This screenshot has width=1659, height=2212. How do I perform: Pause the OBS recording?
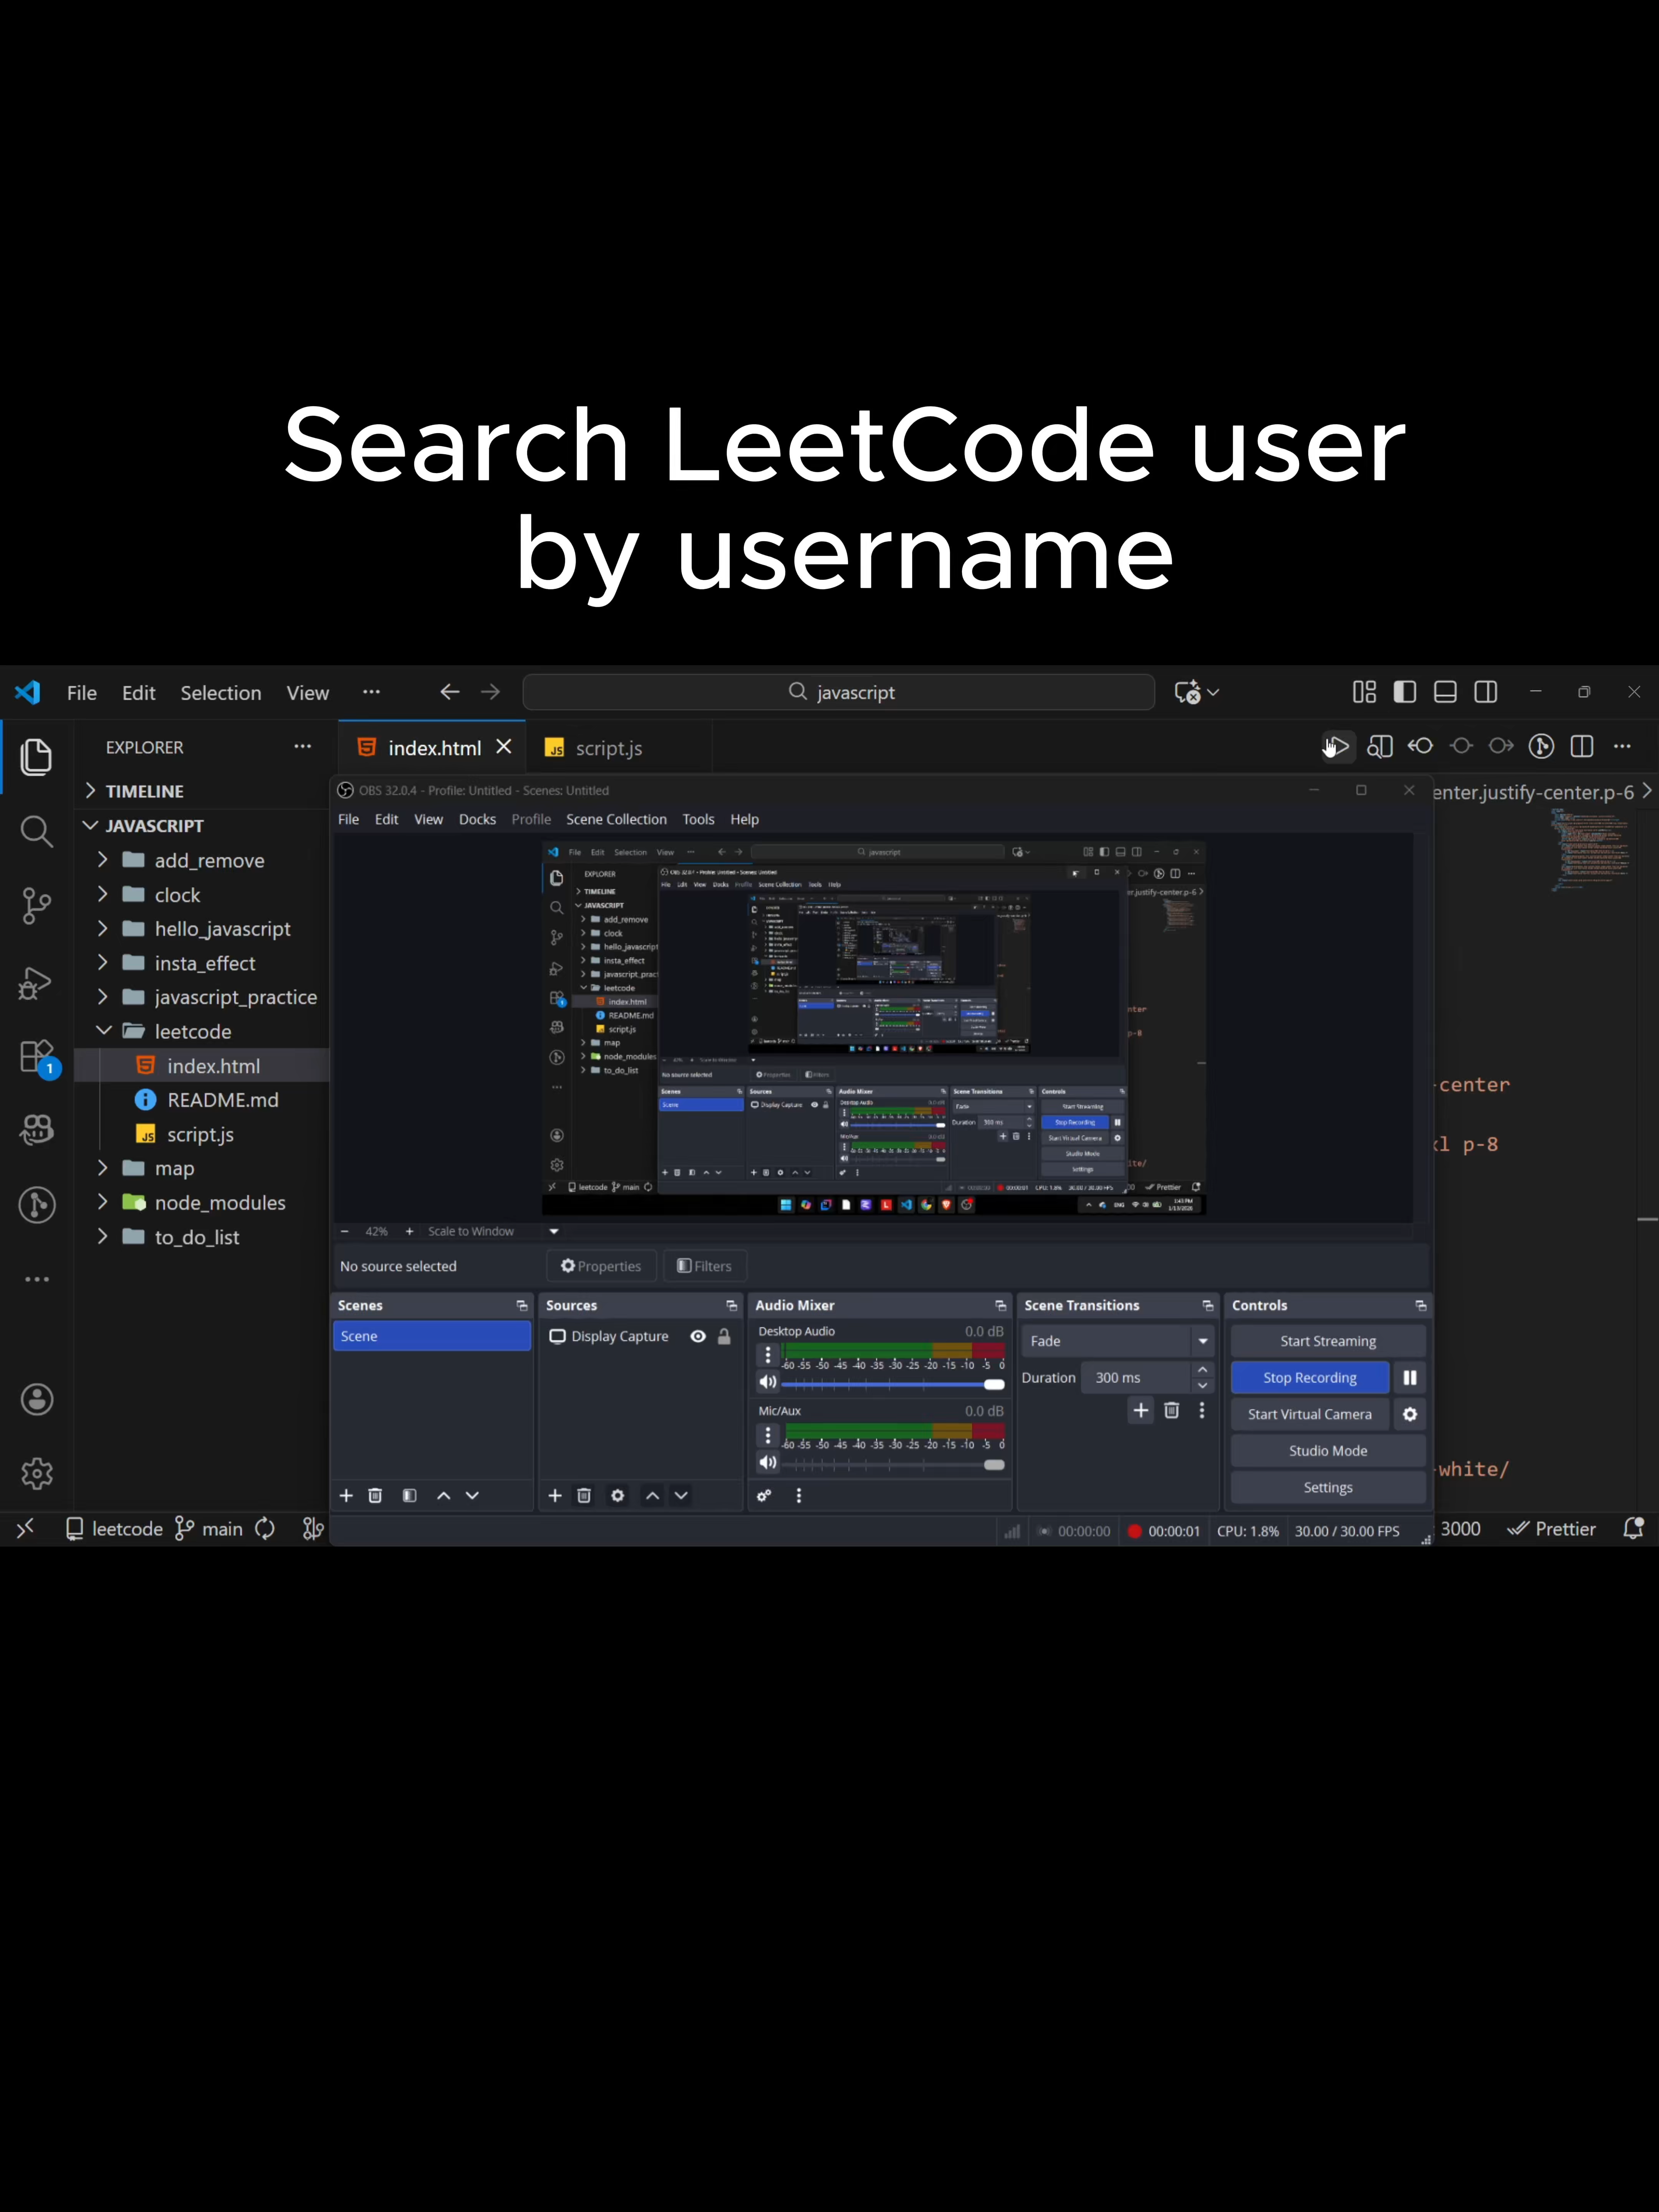[1410, 1377]
